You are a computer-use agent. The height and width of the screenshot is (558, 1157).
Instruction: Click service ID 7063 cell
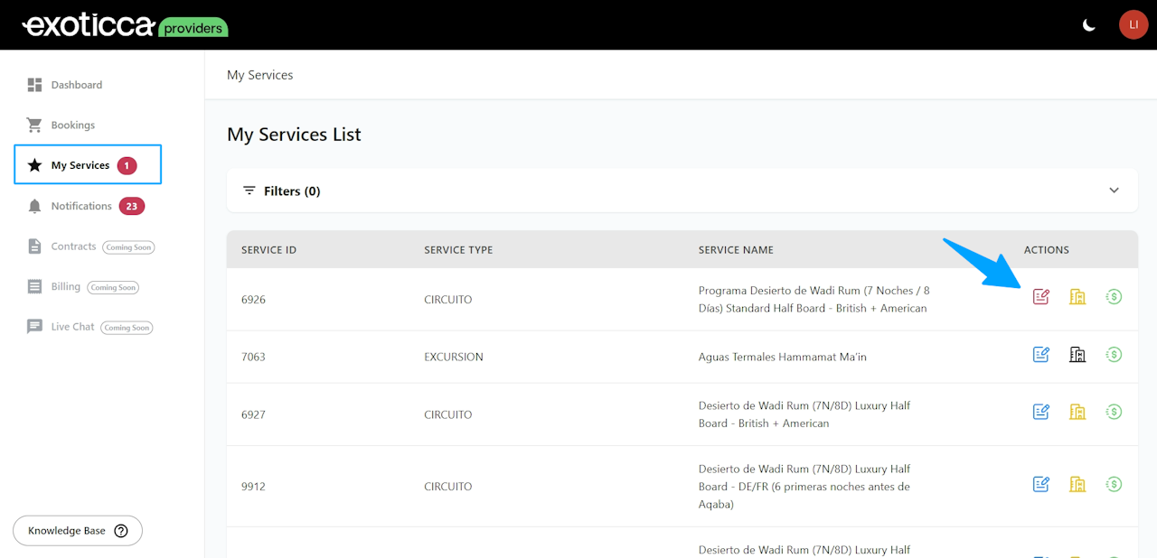tap(253, 357)
